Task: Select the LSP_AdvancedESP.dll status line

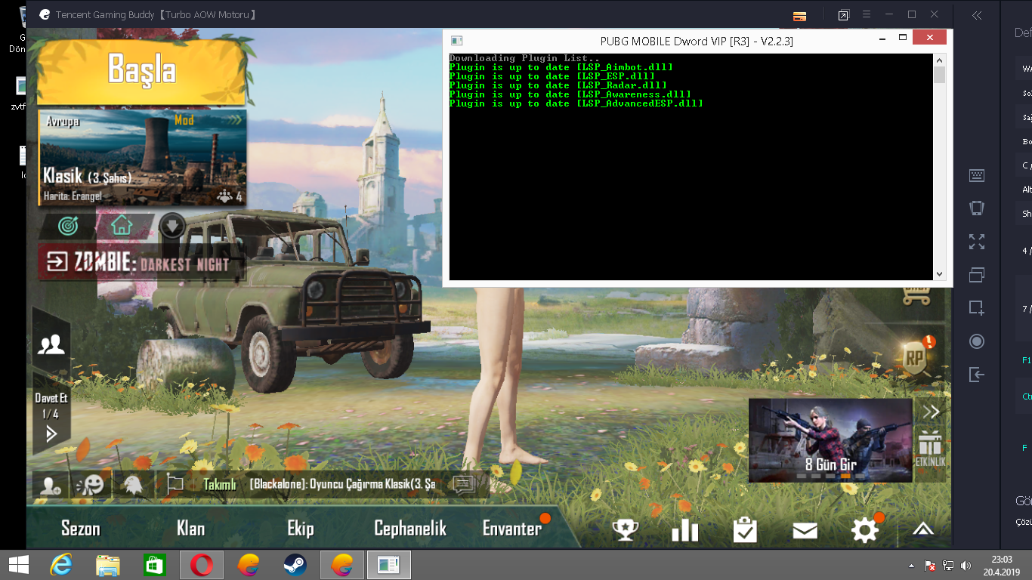Action: (576, 103)
